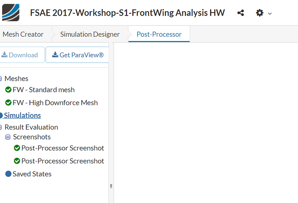Click the blue circle beside Saved States
Screen dimensions: 298x203
(x=8, y=174)
